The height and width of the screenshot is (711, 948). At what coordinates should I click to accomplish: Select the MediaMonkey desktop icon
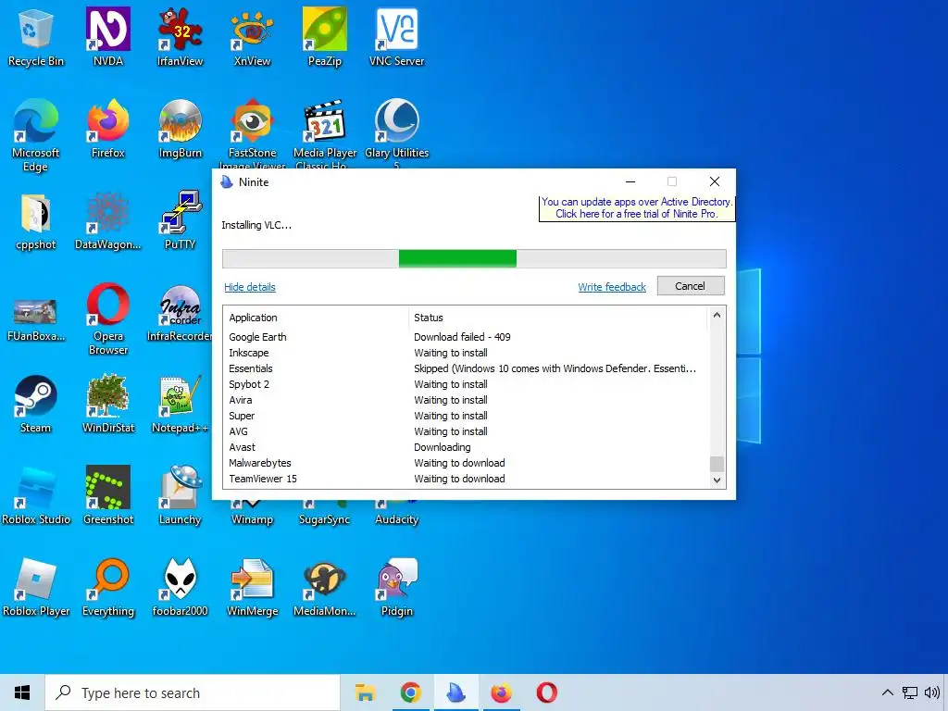coord(325,588)
